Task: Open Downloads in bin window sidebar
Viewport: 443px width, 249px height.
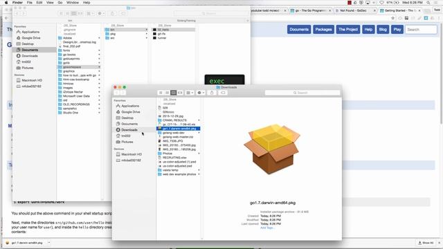Action: pos(30,56)
